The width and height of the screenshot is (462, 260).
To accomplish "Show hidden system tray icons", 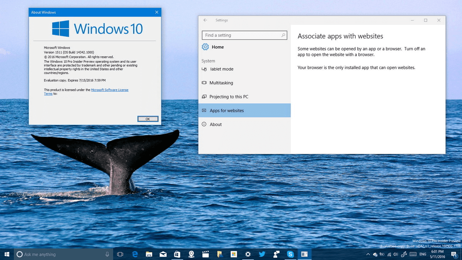I will (x=368, y=254).
